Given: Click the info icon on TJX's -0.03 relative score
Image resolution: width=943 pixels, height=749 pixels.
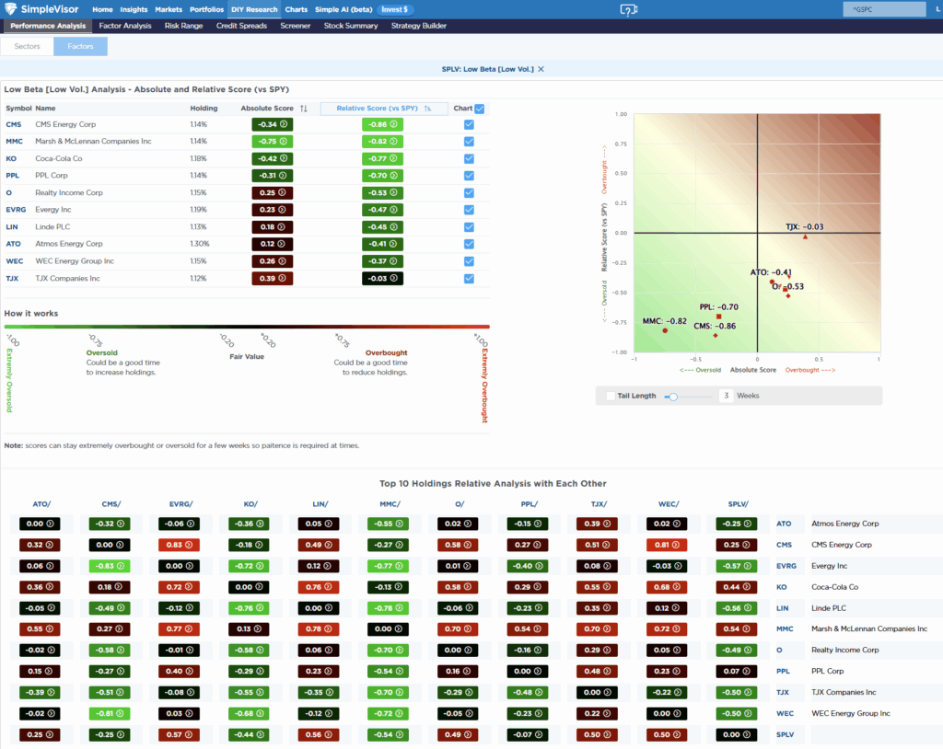Looking at the screenshot, I should point(394,278).
